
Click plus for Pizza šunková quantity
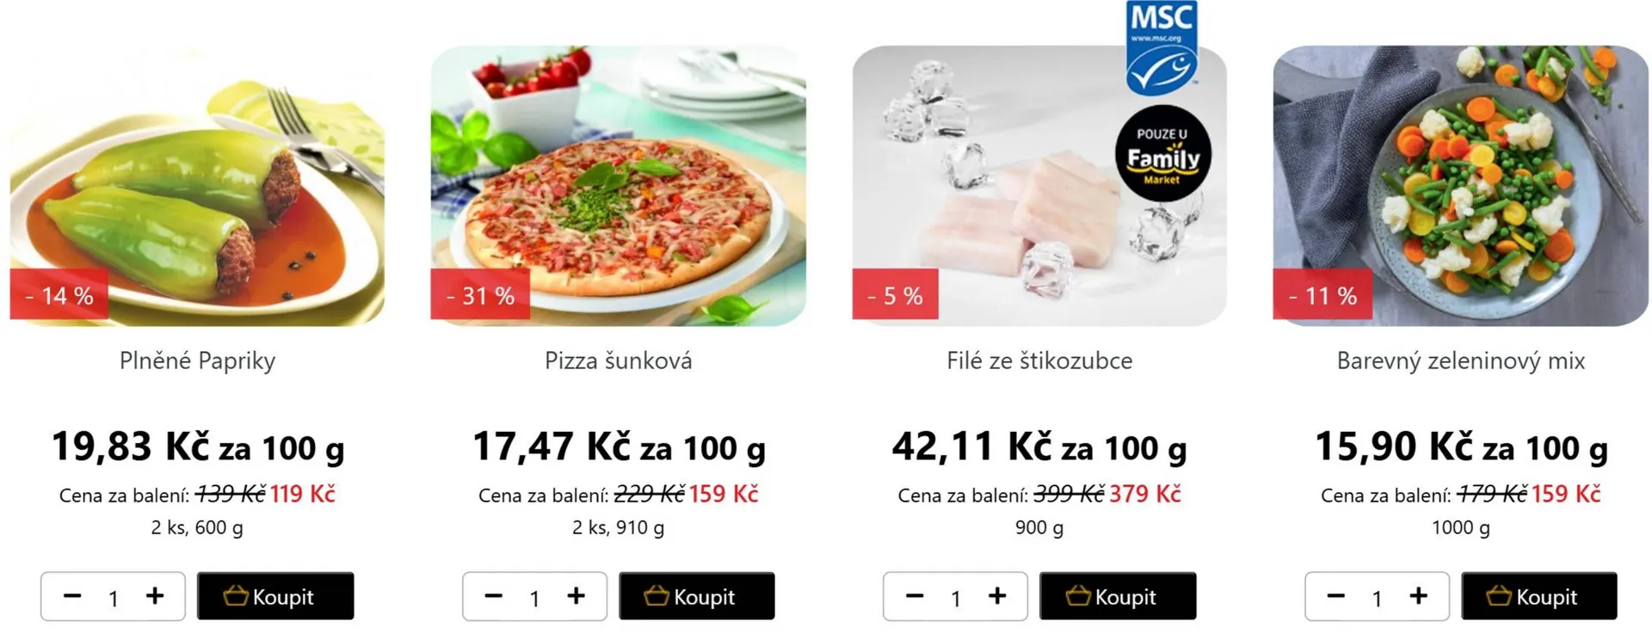click(576, 596)
